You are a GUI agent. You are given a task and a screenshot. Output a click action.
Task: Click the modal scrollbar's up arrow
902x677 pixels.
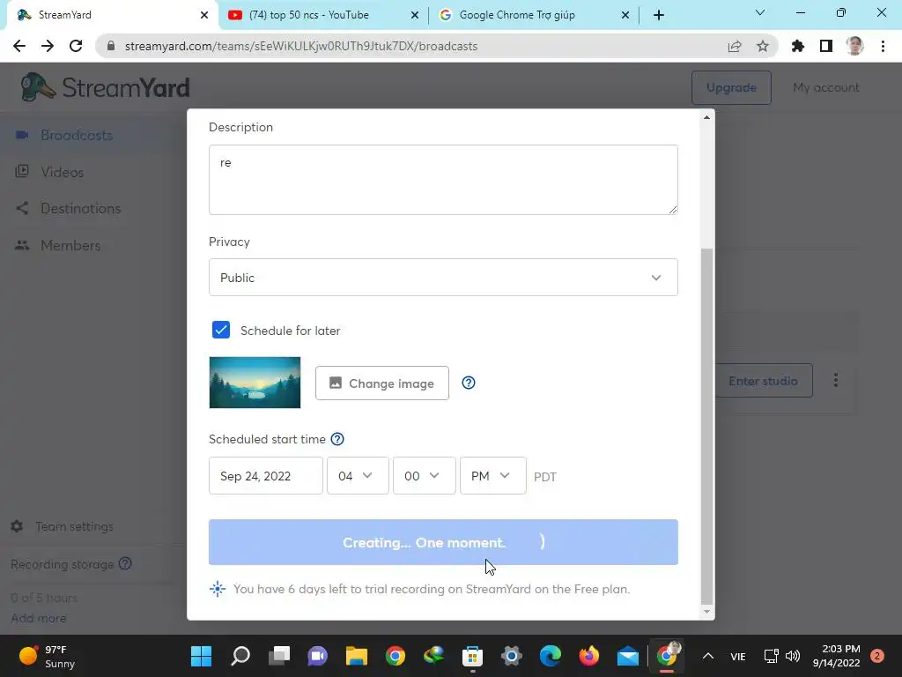(x=707, y=117)
